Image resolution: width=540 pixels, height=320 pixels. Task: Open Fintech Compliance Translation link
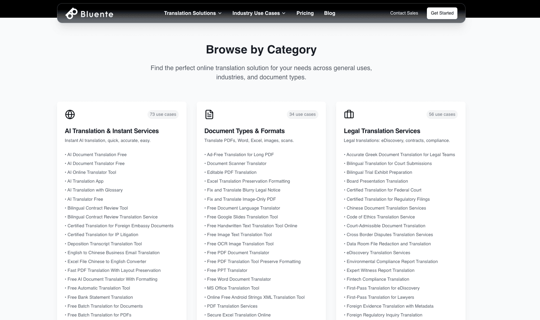point(378,279)
